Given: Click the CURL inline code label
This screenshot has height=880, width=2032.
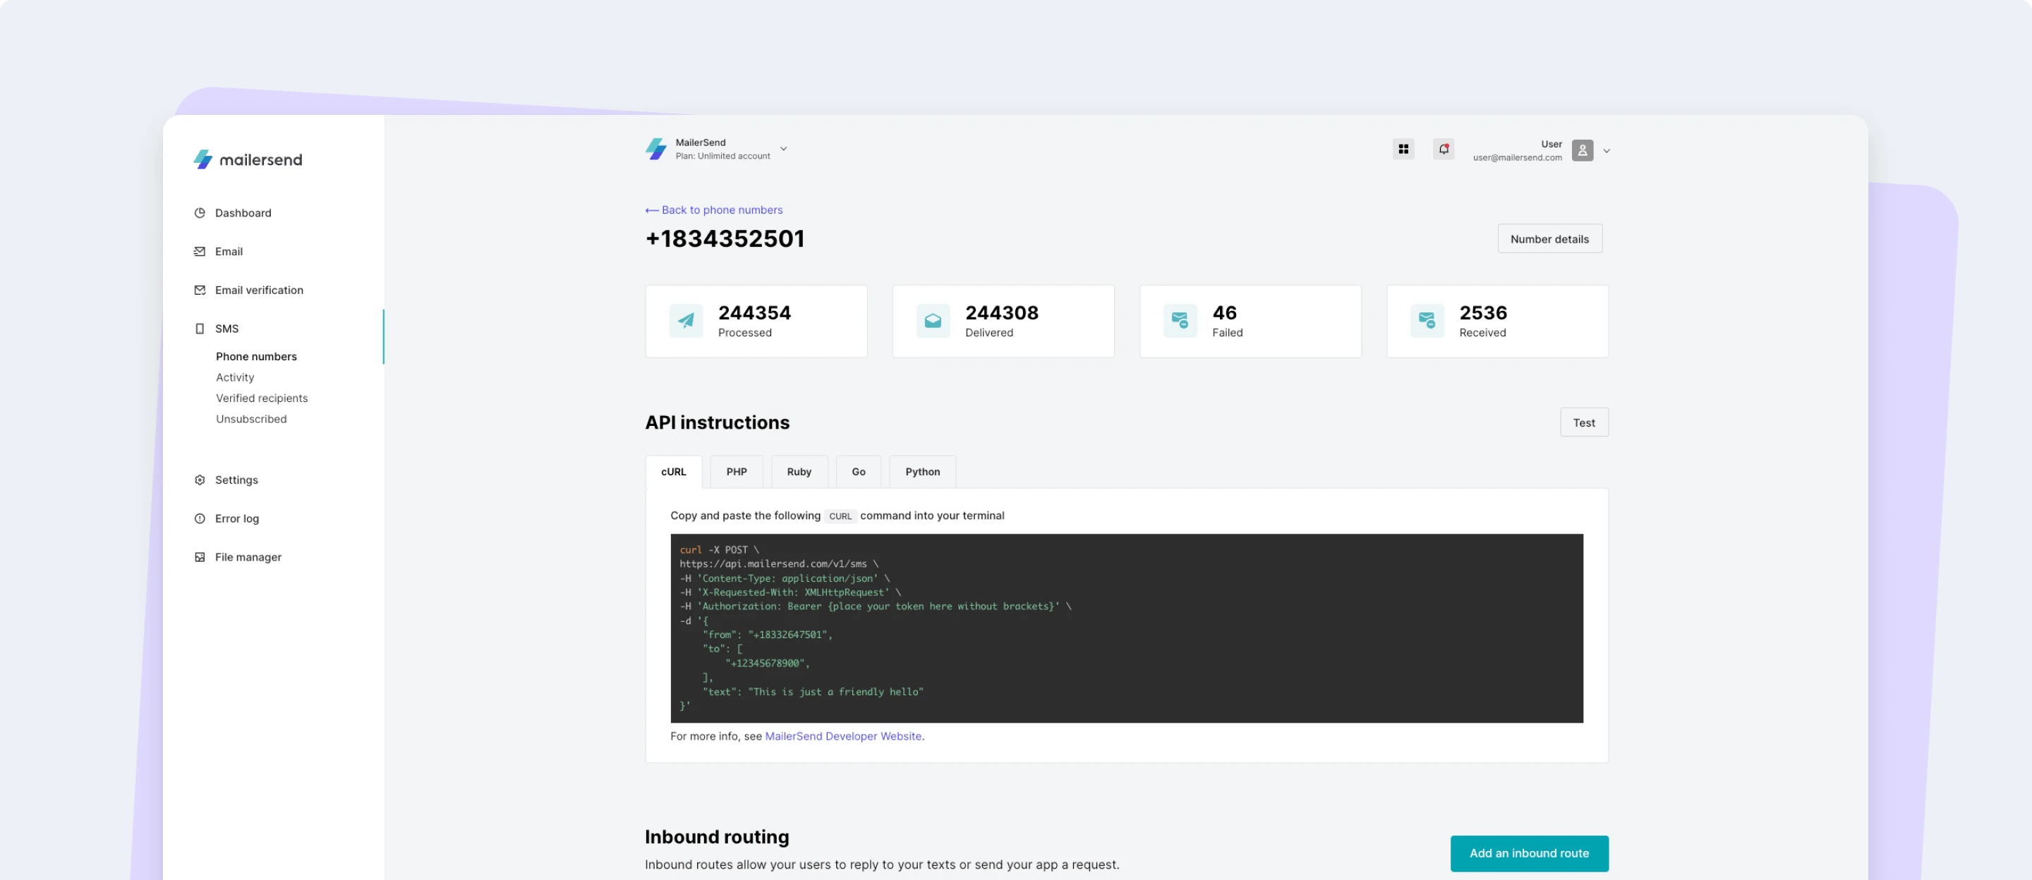Looking at the screenshot, I should 840,516.
